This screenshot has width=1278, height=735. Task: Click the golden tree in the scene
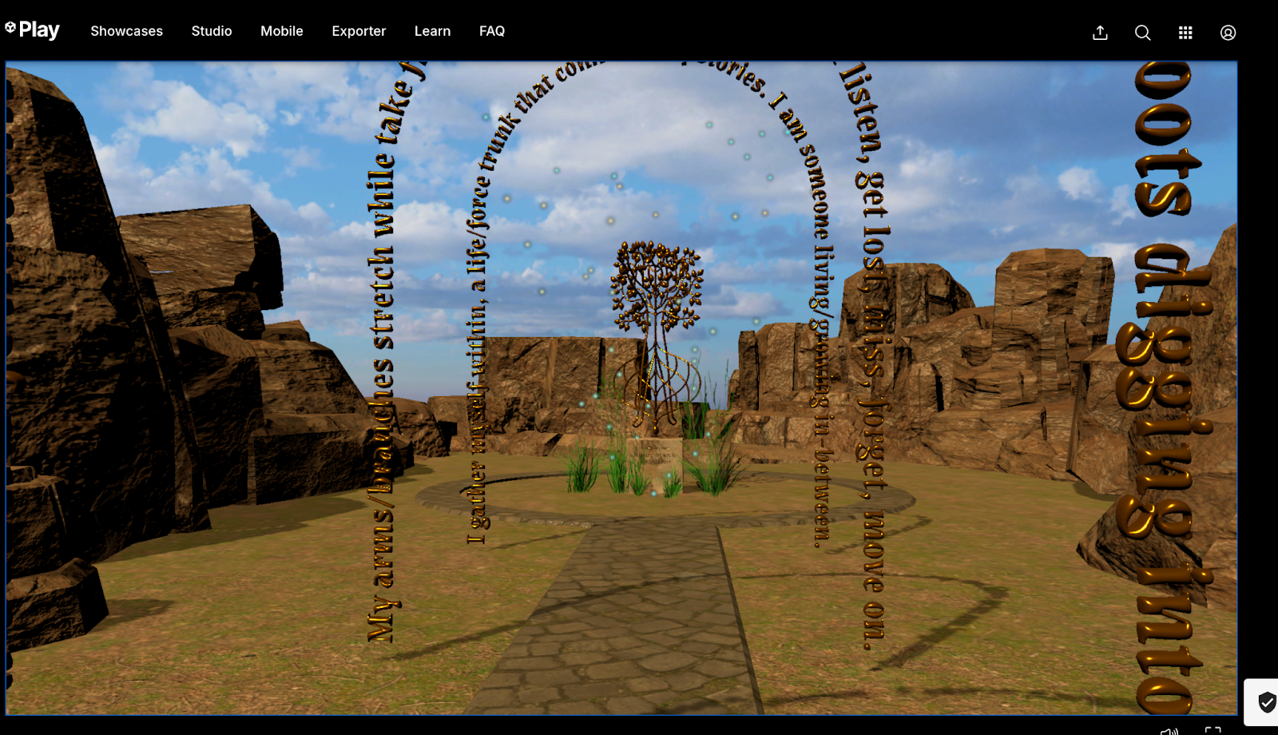[657, 288]
